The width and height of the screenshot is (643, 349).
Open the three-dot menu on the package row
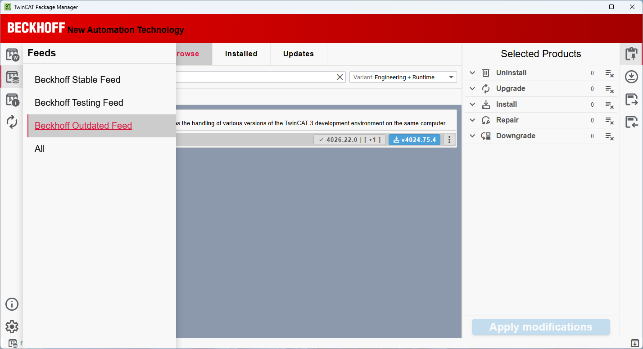[449, 140]
